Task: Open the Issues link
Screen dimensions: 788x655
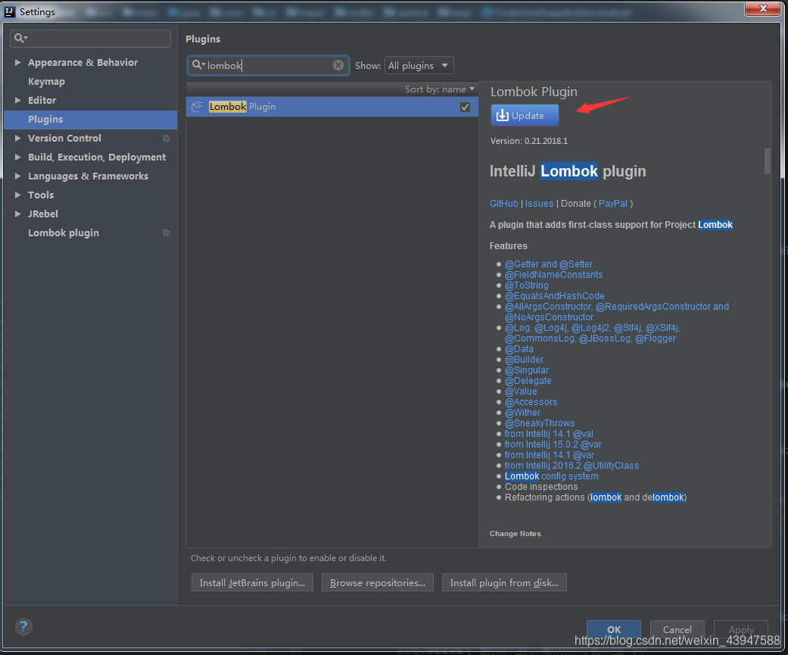Action: (x=539, y=204)
